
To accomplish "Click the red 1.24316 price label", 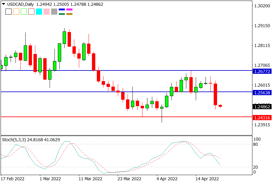I will pos(262,118).
